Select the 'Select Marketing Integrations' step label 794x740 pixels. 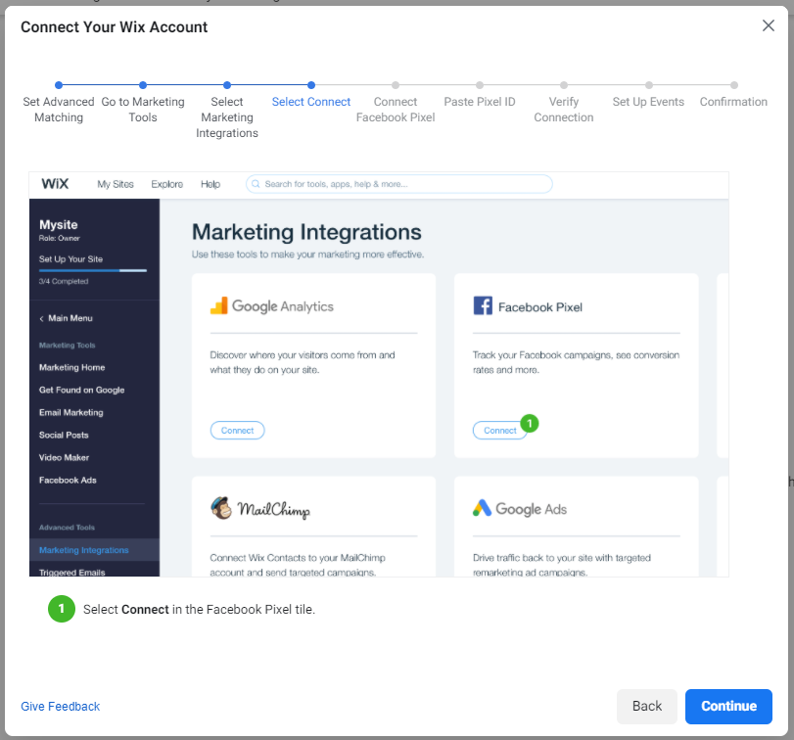coord(227,117)
